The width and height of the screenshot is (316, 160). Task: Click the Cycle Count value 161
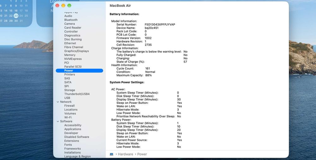pyautogui.click(x=148, y=68)
